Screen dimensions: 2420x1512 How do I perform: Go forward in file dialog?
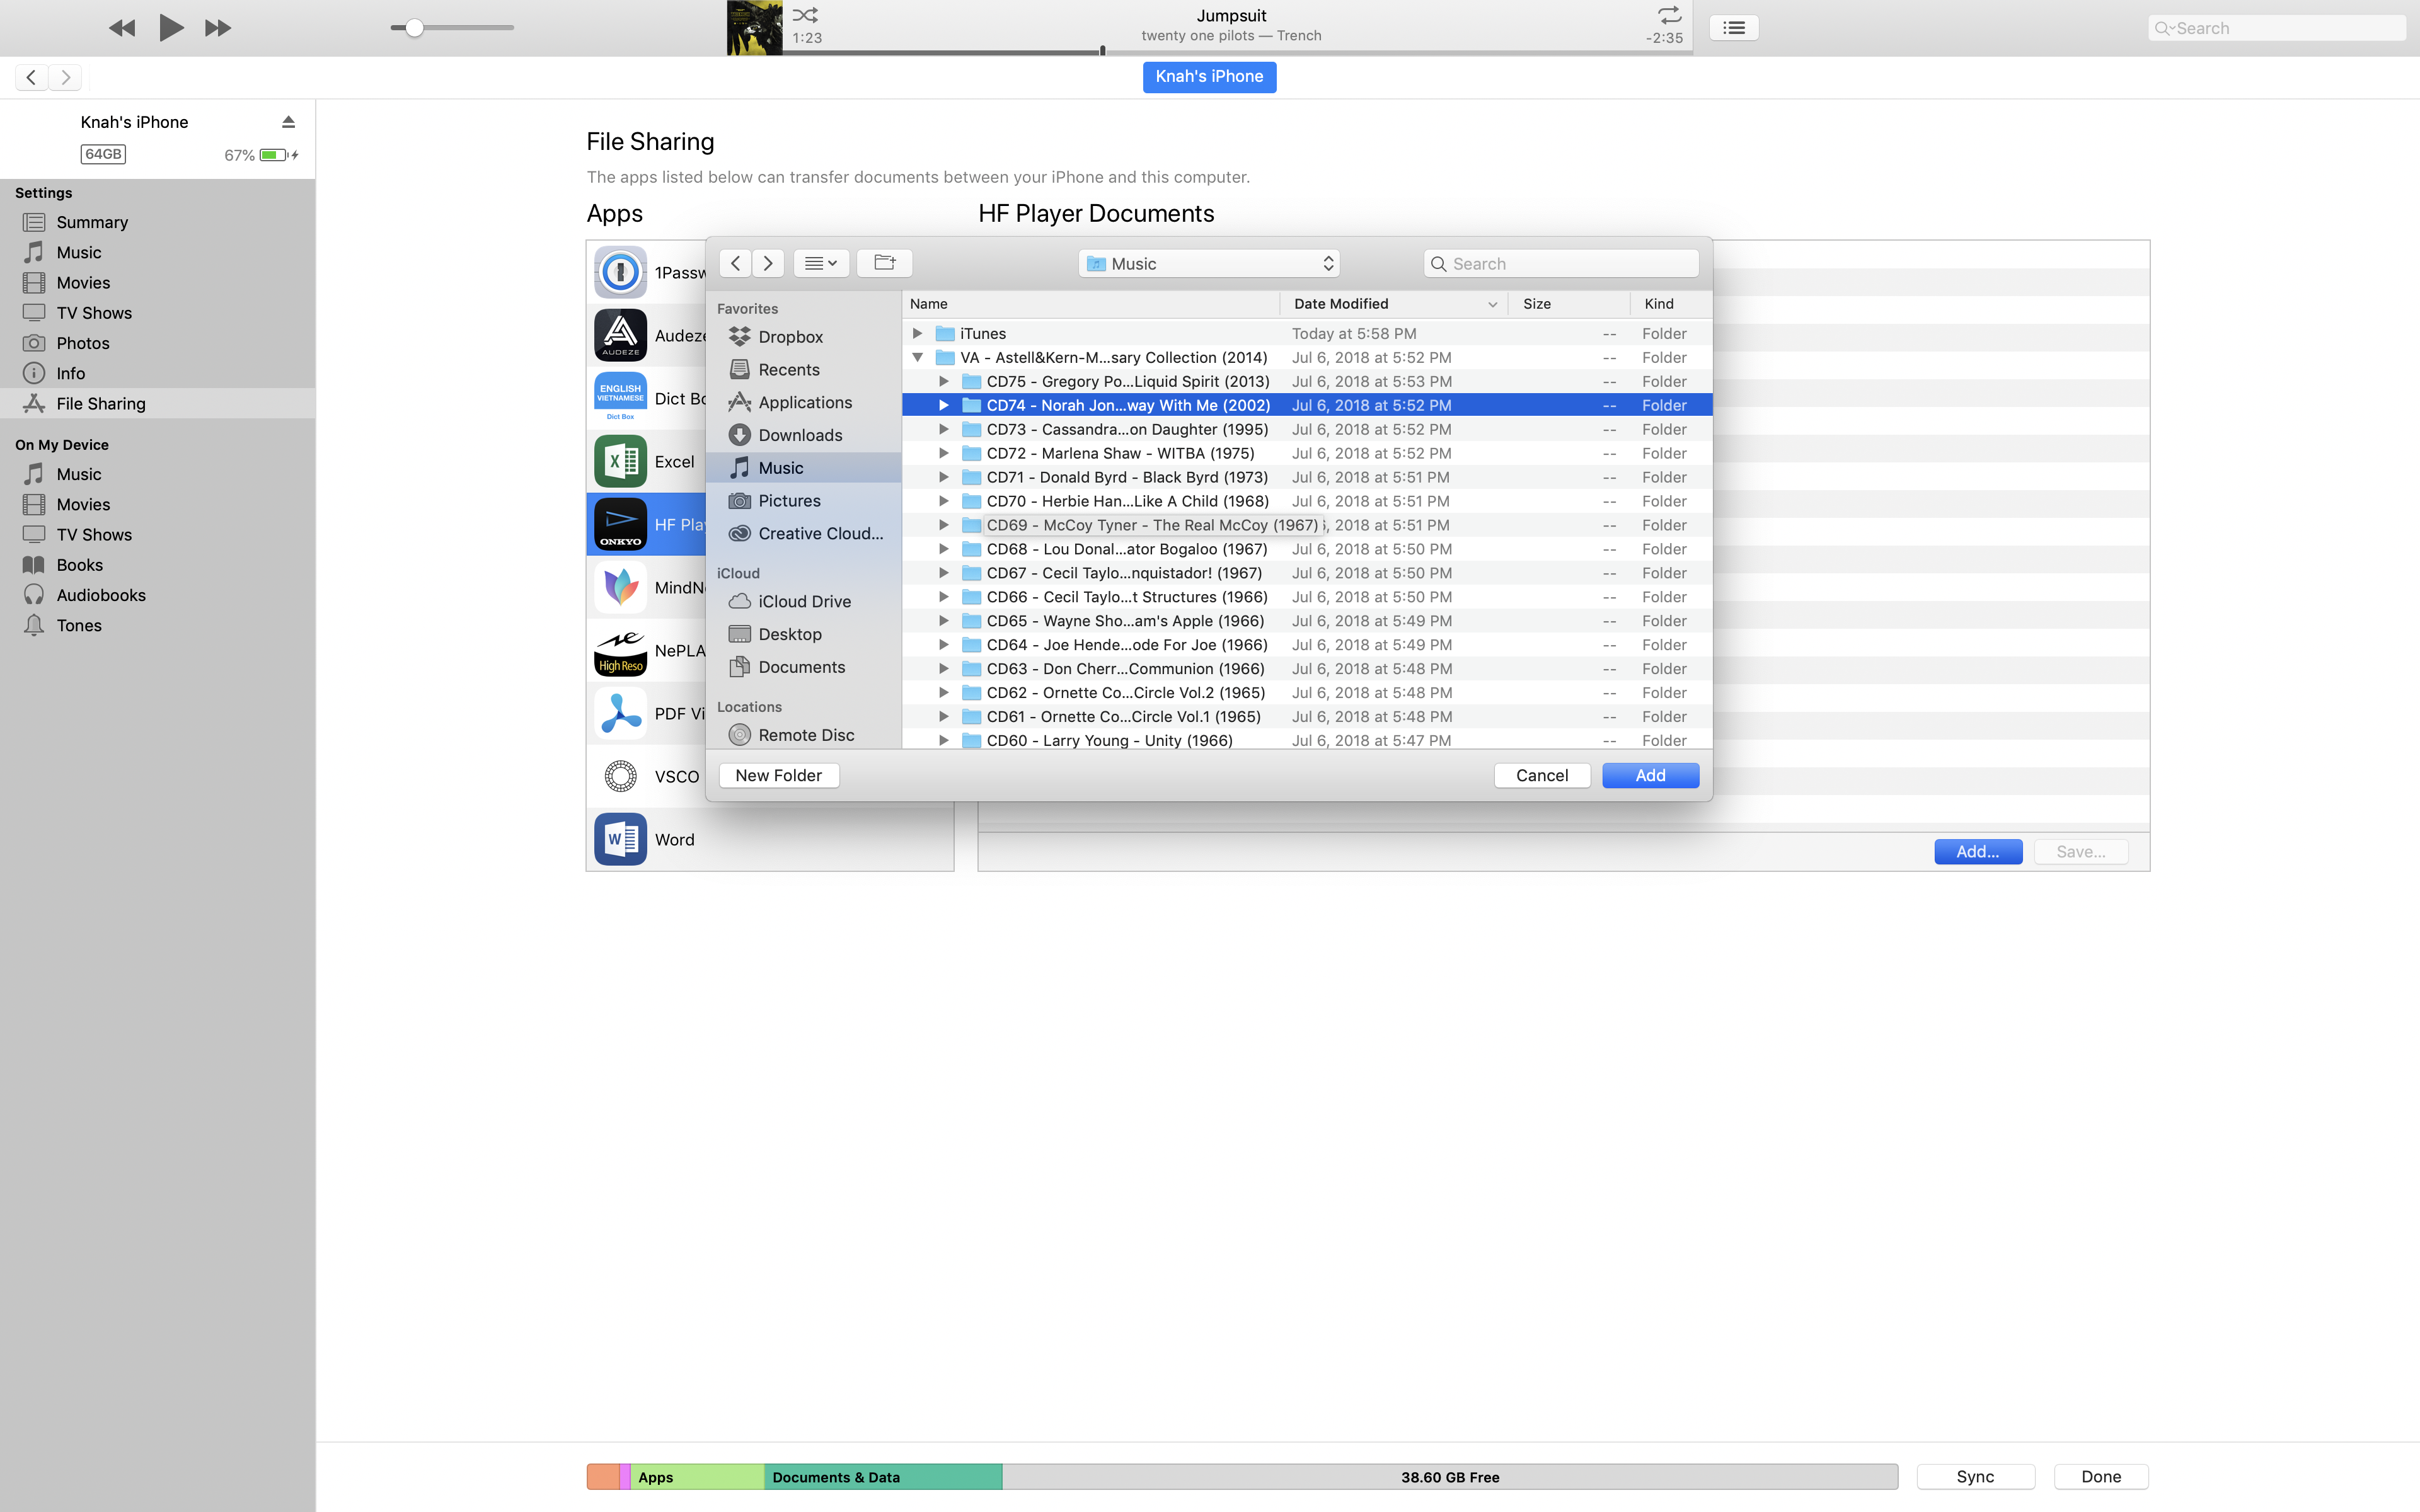(768, 263)
